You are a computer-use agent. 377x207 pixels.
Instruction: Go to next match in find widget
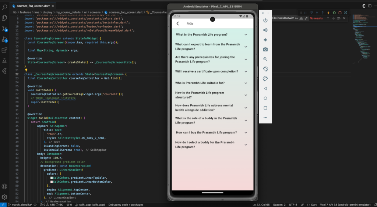pos(333,18)
